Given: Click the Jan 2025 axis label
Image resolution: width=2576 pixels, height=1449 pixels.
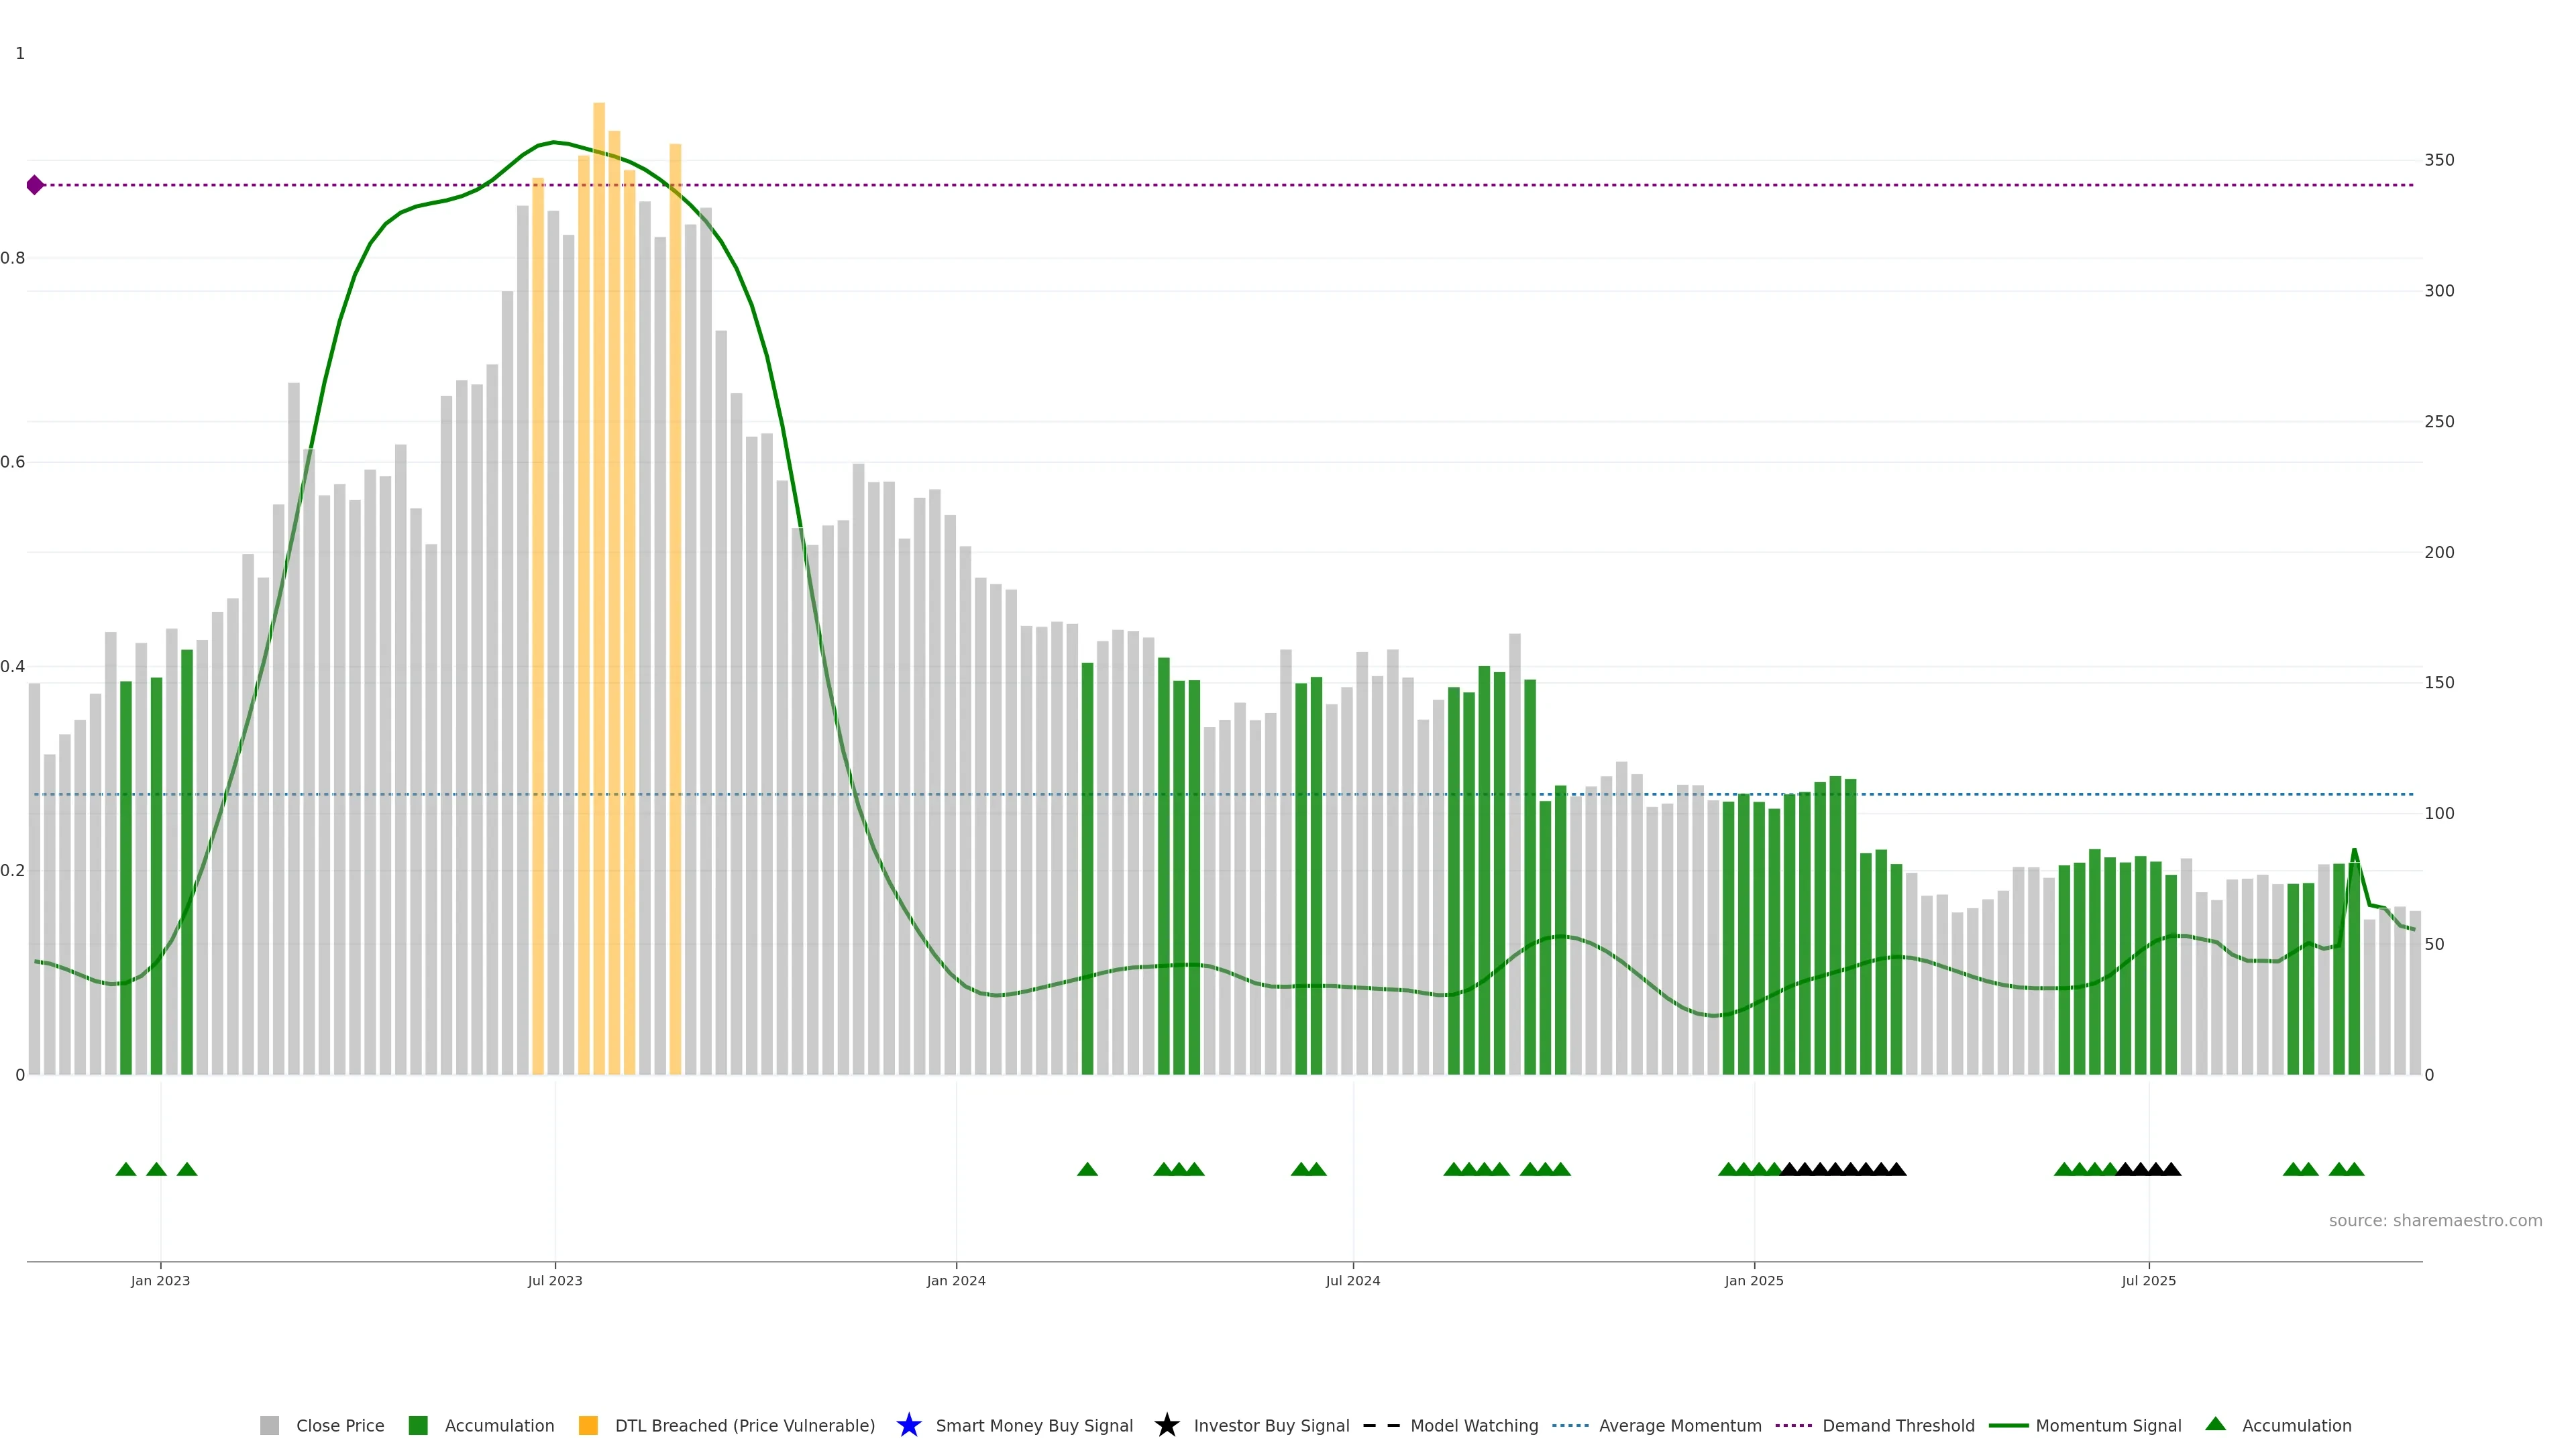Looking at the screenshot, I should click(1753, 1280).
